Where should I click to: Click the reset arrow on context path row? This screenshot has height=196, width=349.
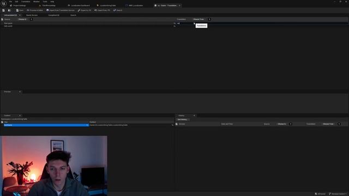coord(172,125)
